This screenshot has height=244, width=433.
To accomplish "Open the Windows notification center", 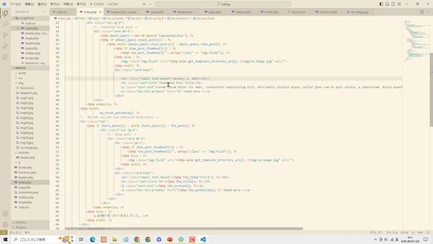I will pyautogui.click(x=426, y=239).
